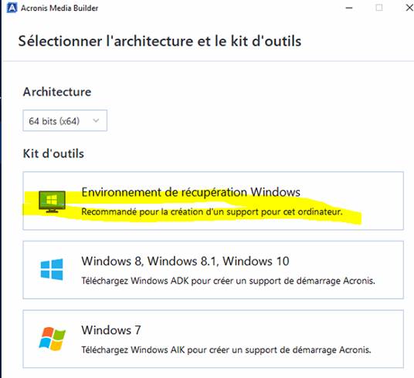Click the Acronis logo icon in title bar
The image size is (414, 378).
(x=12, y=8)
